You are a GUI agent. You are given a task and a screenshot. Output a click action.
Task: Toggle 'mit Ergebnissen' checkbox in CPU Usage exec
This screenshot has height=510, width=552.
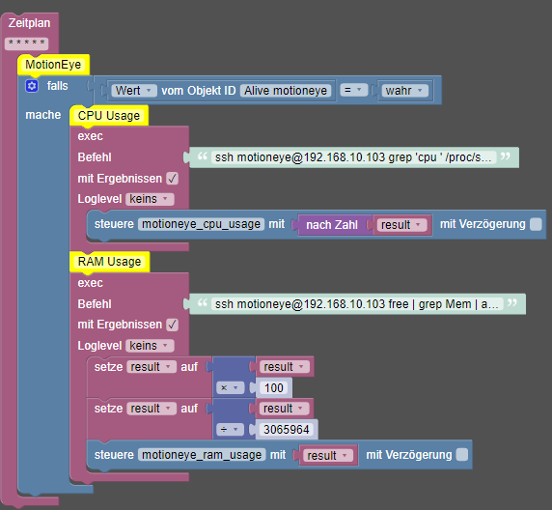173,179
